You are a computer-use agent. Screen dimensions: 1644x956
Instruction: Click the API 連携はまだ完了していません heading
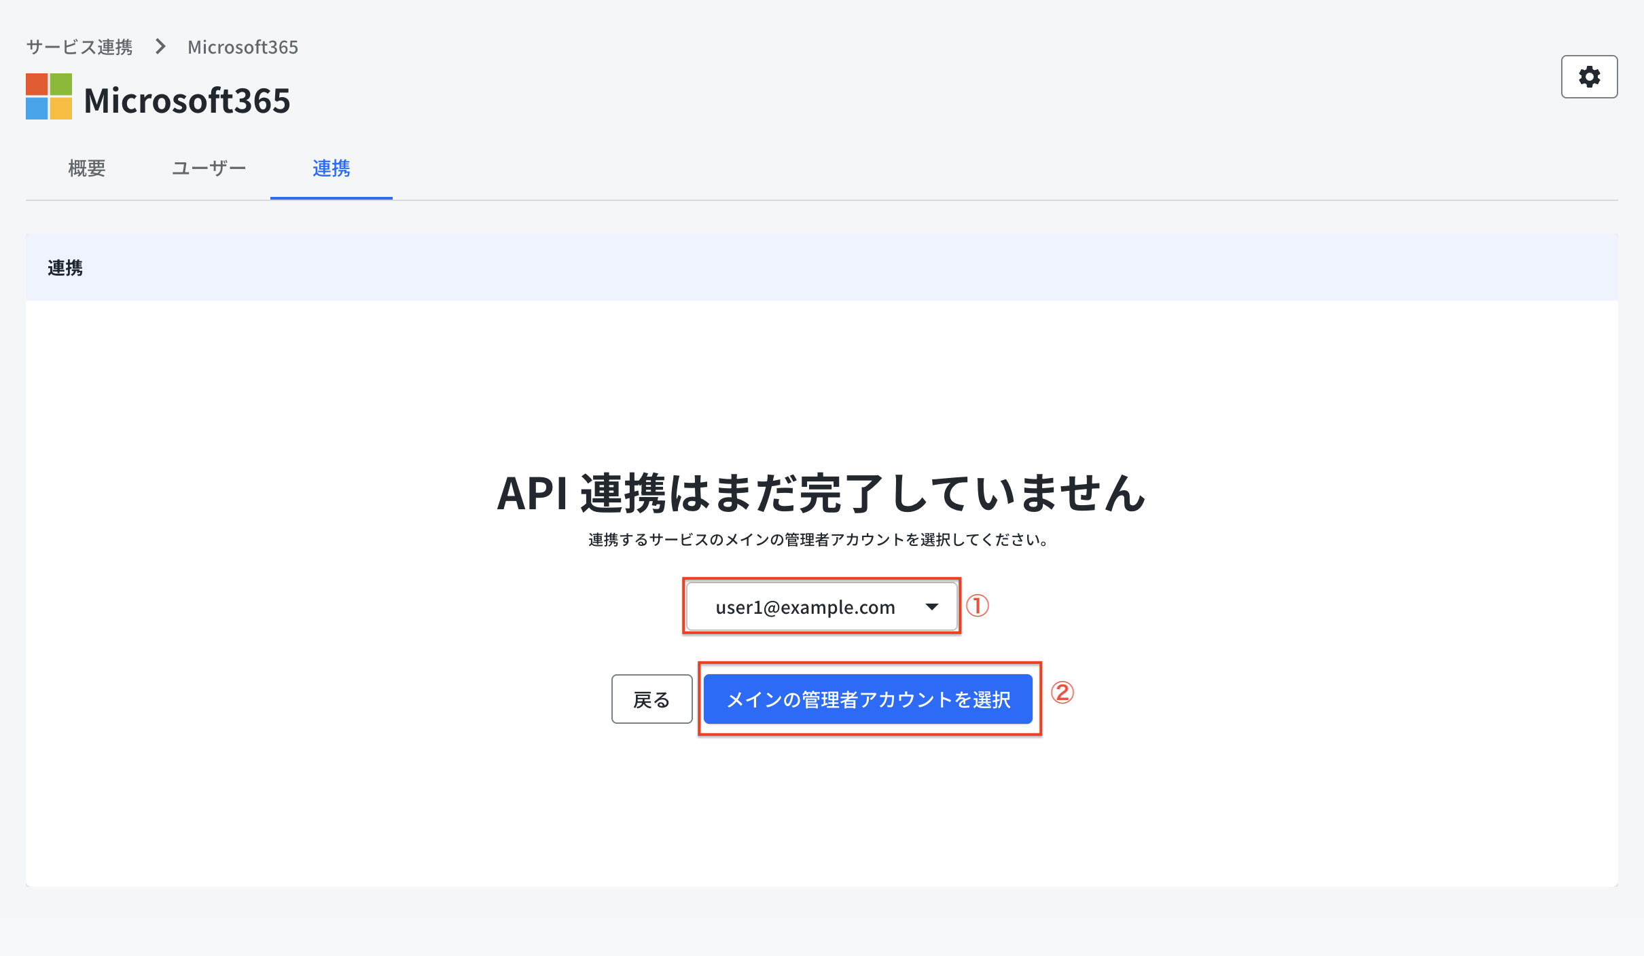(821, 494)
